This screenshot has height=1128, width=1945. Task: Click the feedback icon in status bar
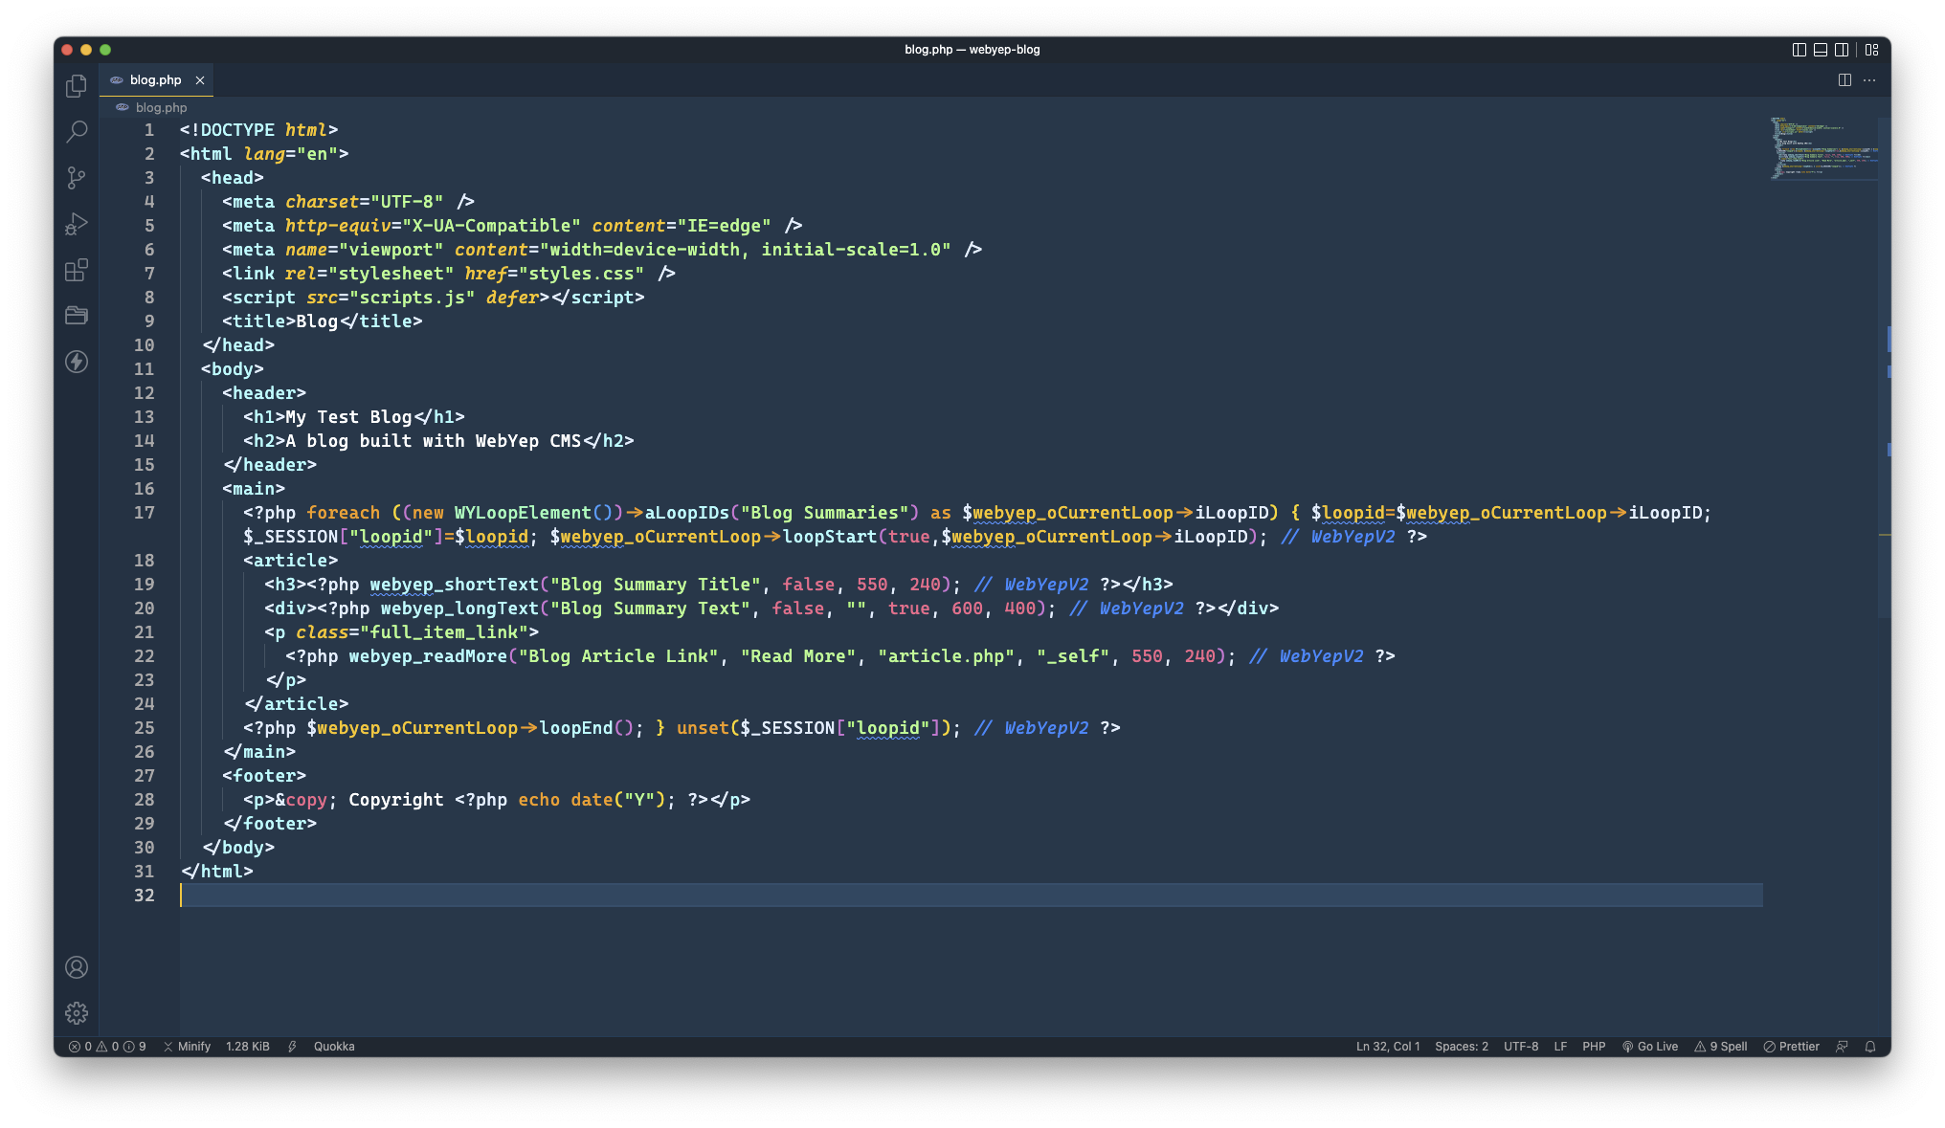tap(1842, 1047)
